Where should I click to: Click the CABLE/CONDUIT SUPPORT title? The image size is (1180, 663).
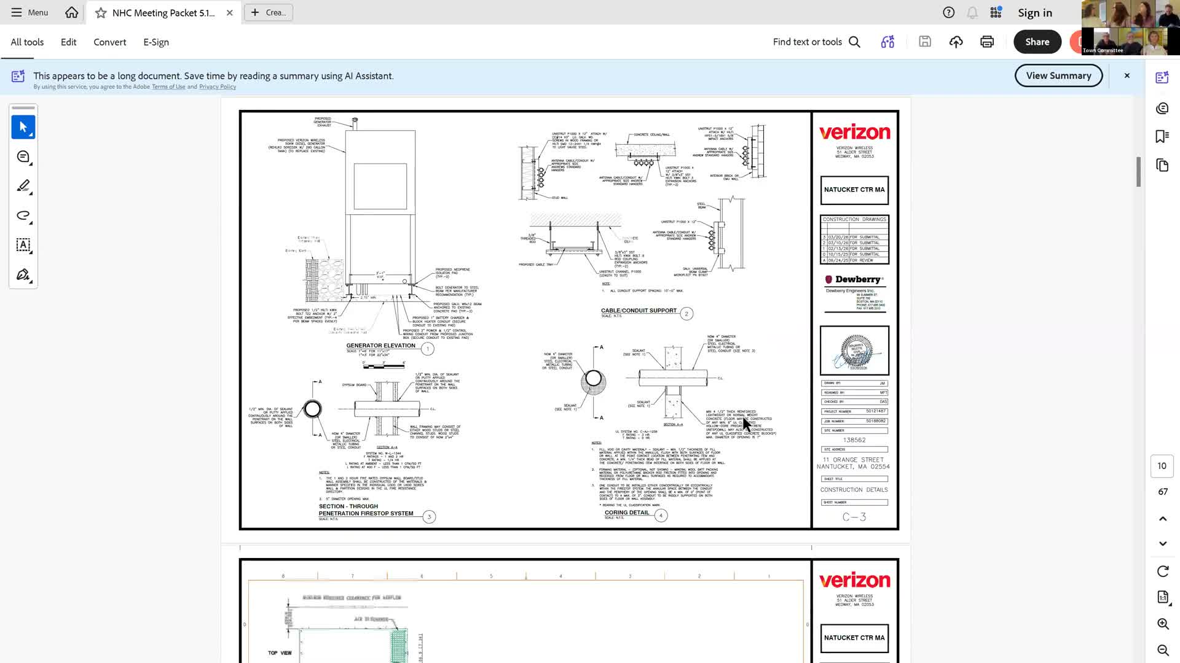click(x=639, y=311)
